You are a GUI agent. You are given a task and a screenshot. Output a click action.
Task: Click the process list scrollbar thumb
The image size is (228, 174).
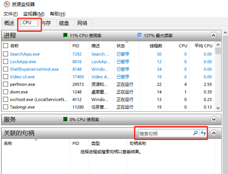(x=218, y=51)
